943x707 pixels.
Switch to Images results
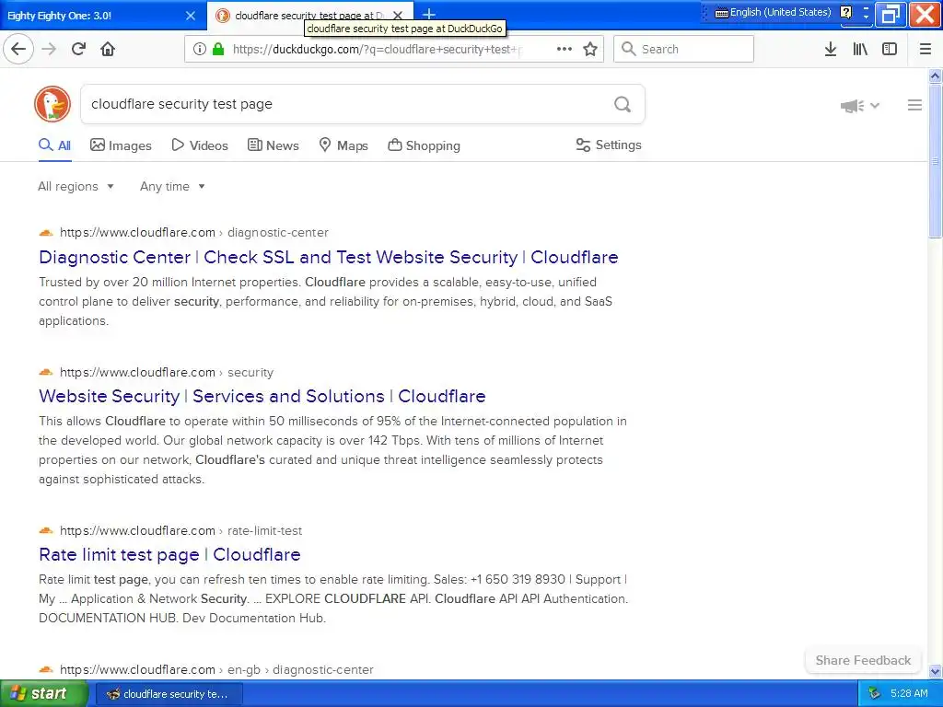(x=121, y=145)
